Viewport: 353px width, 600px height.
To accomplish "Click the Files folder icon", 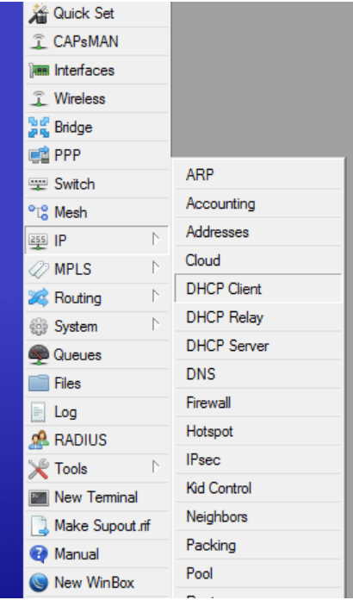I will (39, 383).
